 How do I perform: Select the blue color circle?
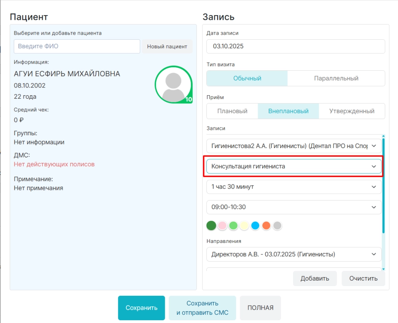255,225
